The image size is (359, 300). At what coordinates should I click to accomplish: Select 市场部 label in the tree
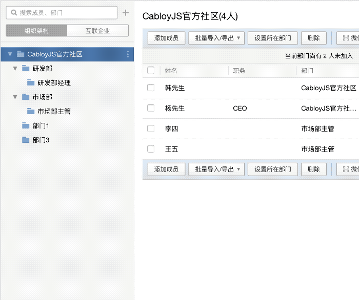pos(43,97)
